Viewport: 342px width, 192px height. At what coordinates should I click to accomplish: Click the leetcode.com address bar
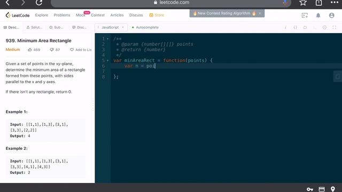point(171,3)
